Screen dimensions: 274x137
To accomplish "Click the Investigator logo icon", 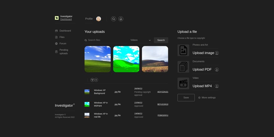I will pos(57,18).
